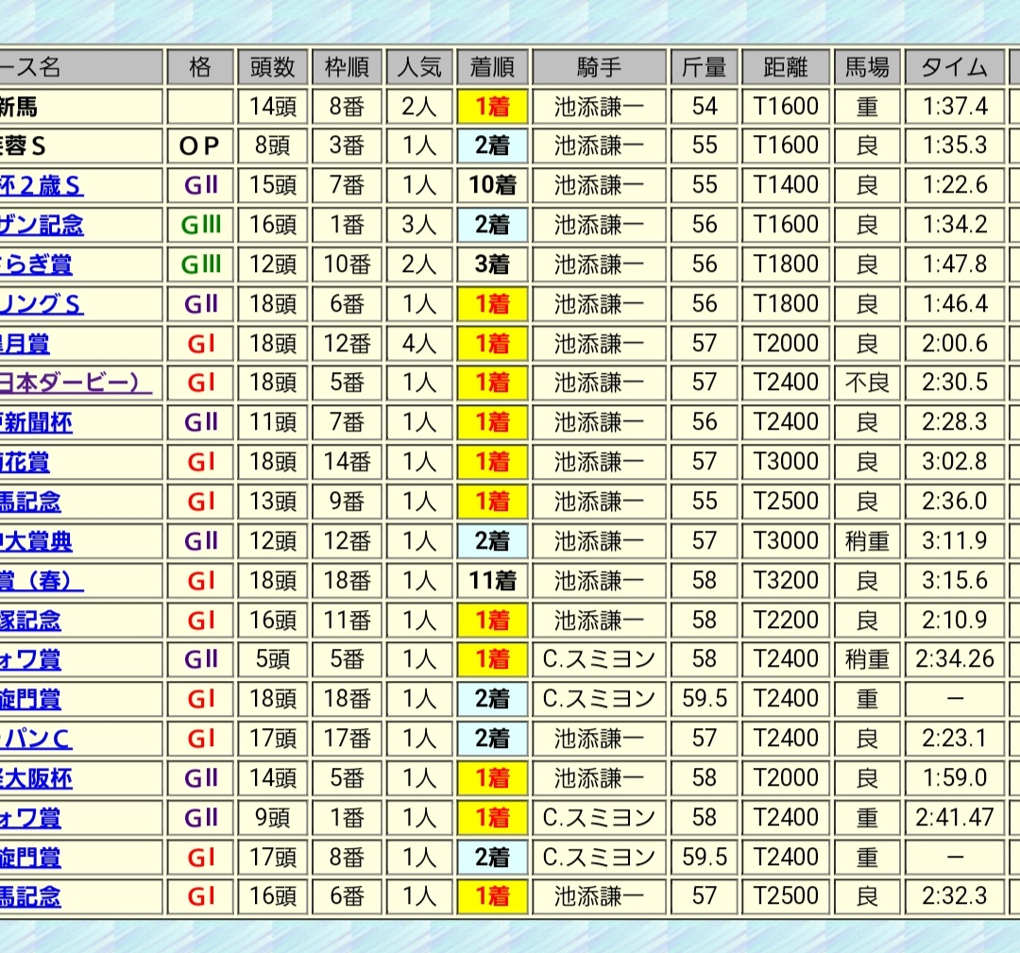Select the 1:59.0 time cell
This screenshot has height=953, width=1020.
(x=954, y=778)
